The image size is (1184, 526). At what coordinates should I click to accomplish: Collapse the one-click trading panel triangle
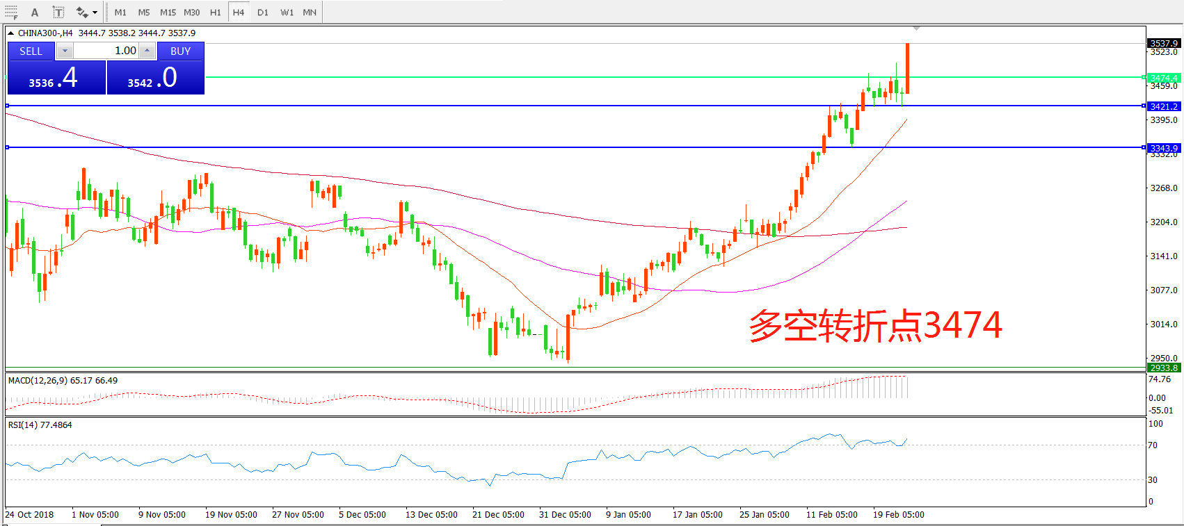coord(11,33)
